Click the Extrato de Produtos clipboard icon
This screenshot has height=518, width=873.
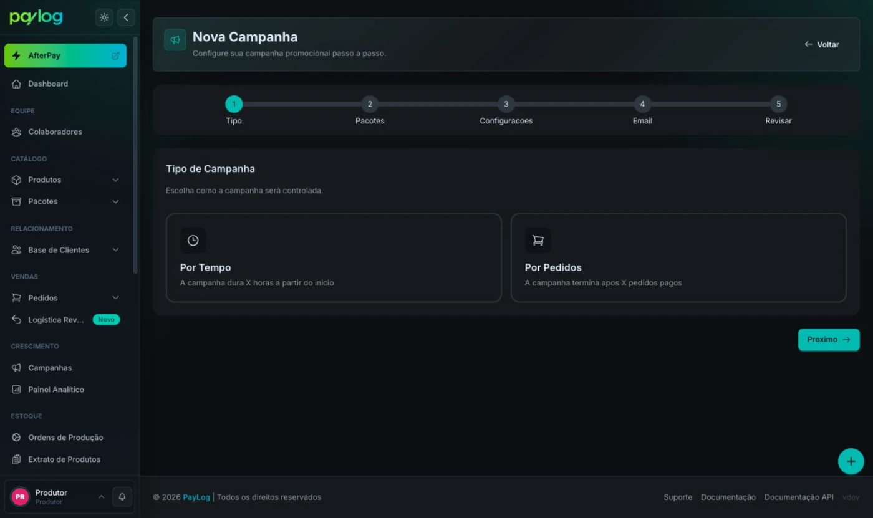click(x=17, y=459)
